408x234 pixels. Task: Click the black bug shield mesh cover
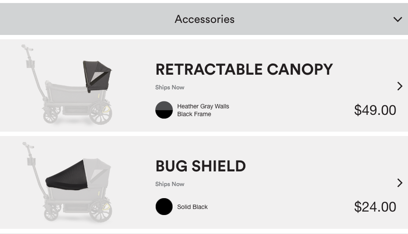66,176
